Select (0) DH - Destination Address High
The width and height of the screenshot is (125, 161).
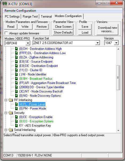pyautogui.click(x=41, y=49)
